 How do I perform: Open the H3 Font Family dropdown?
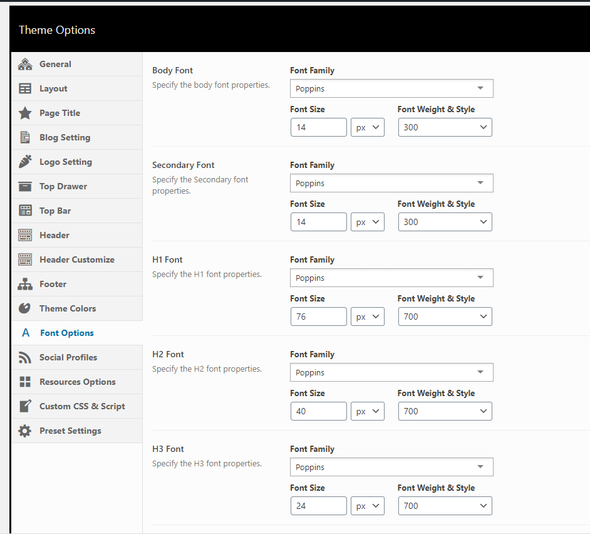391,467
